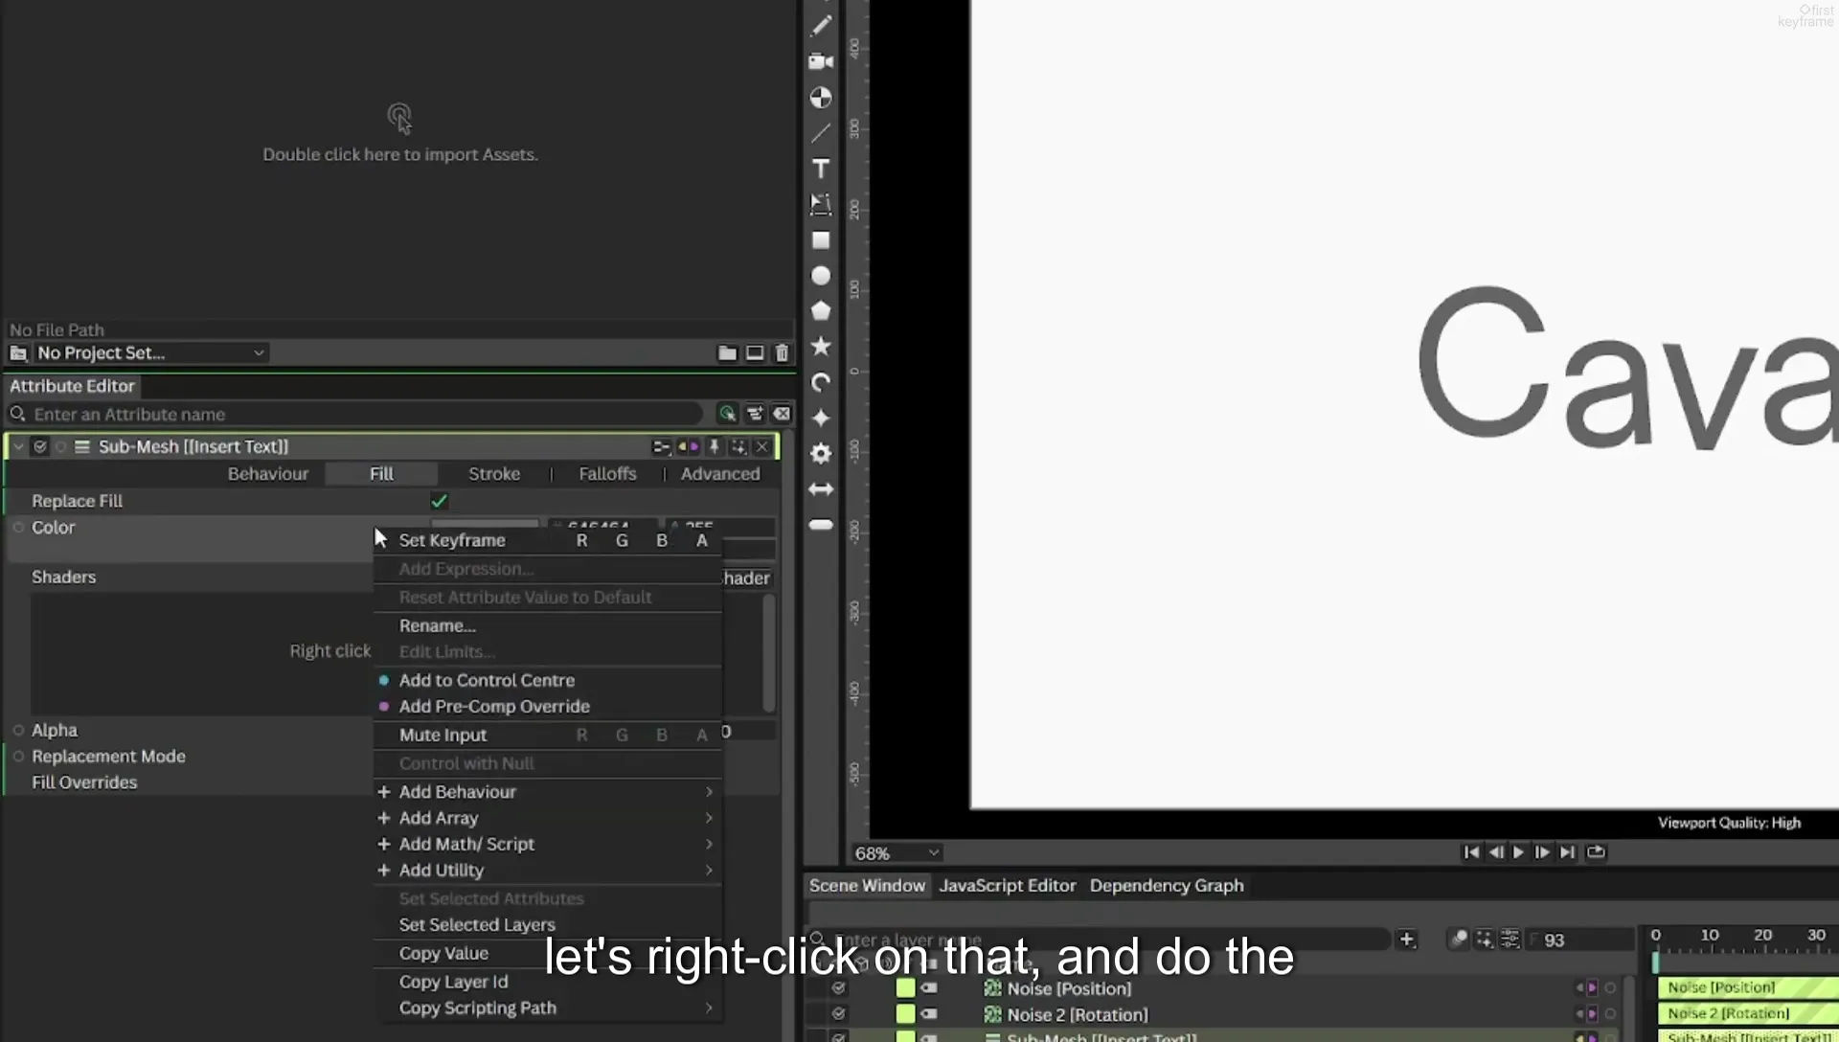Toggle enable checkbox on Sub-Mesh header
Viewport: 1839px width, 1042px height.
click(x=40, y=447)
